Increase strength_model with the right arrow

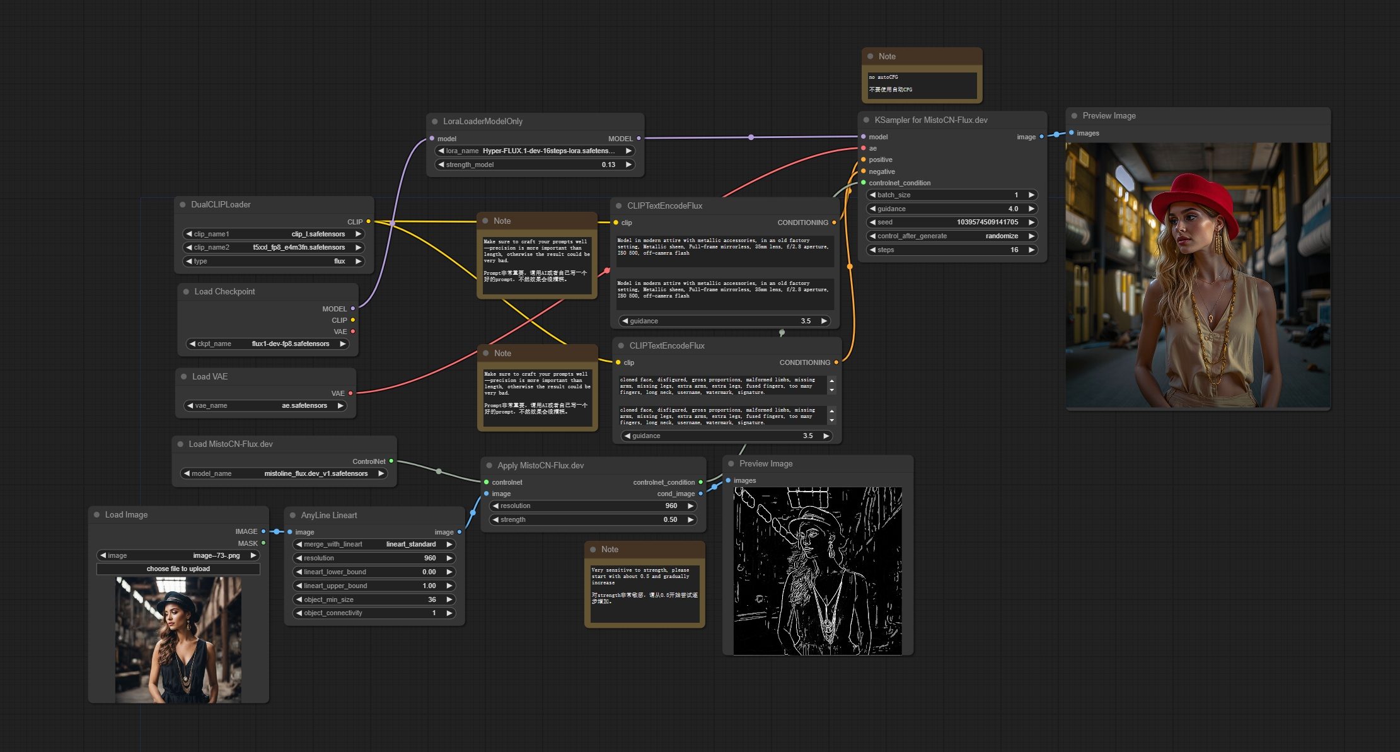click(x=628, y=165)
